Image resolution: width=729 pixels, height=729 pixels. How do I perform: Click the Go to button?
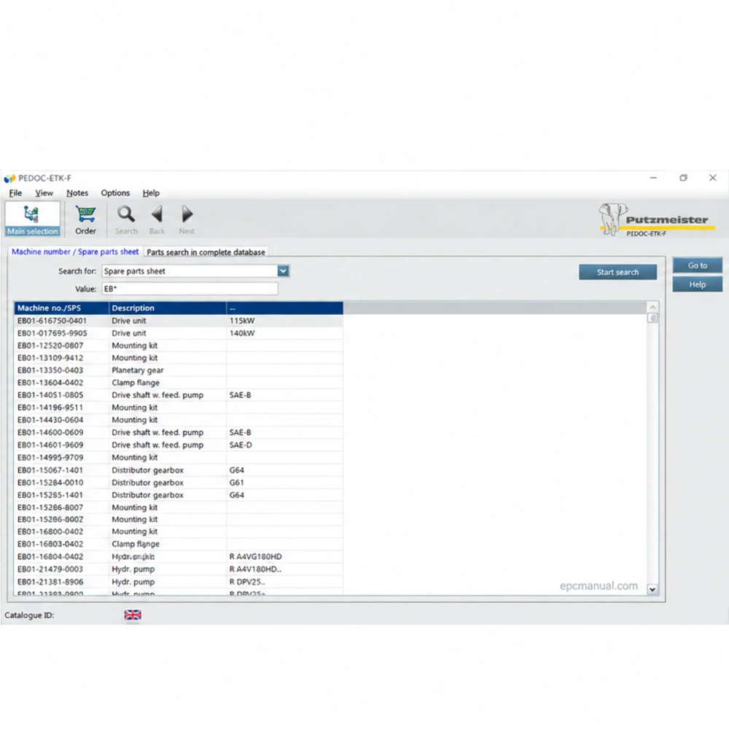697,265
